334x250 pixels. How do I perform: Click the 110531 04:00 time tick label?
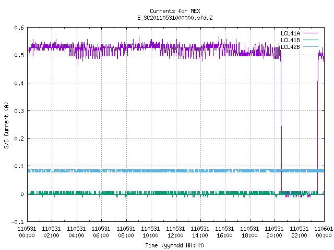pyautogui.click(x=76, y=232)
